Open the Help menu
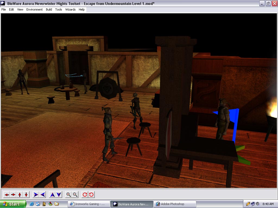This screenshot has height=208, width=278. tap(81, 9)
